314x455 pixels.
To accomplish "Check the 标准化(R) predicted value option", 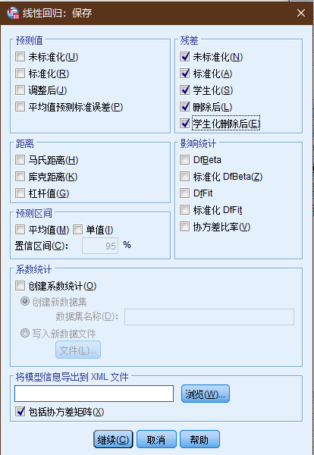I will pyautogui.click(x=20, y=74).
